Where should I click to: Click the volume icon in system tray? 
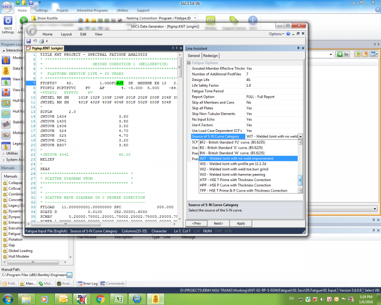[x=322, y=299]
